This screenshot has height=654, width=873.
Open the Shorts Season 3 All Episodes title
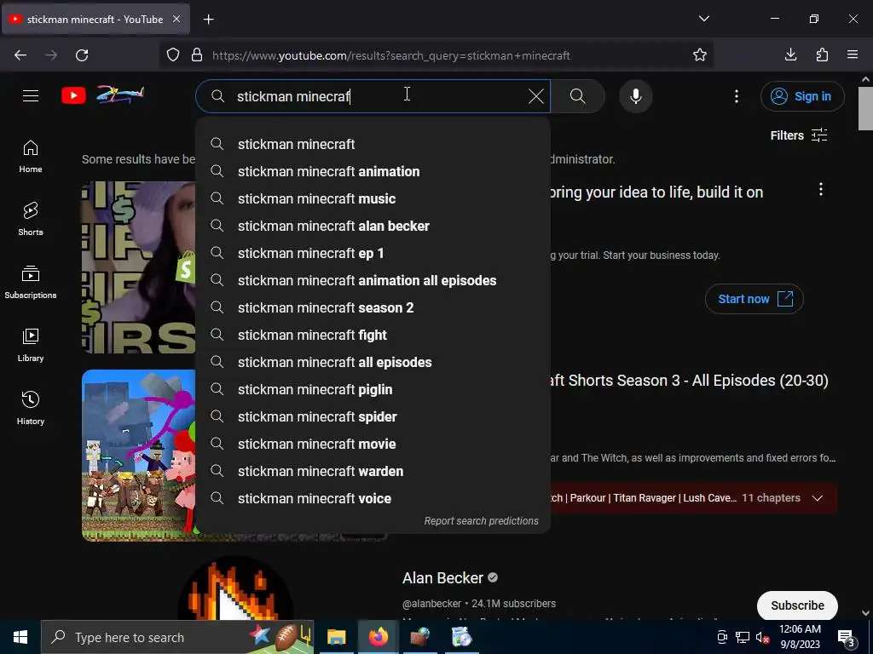[x=689, y=381]
